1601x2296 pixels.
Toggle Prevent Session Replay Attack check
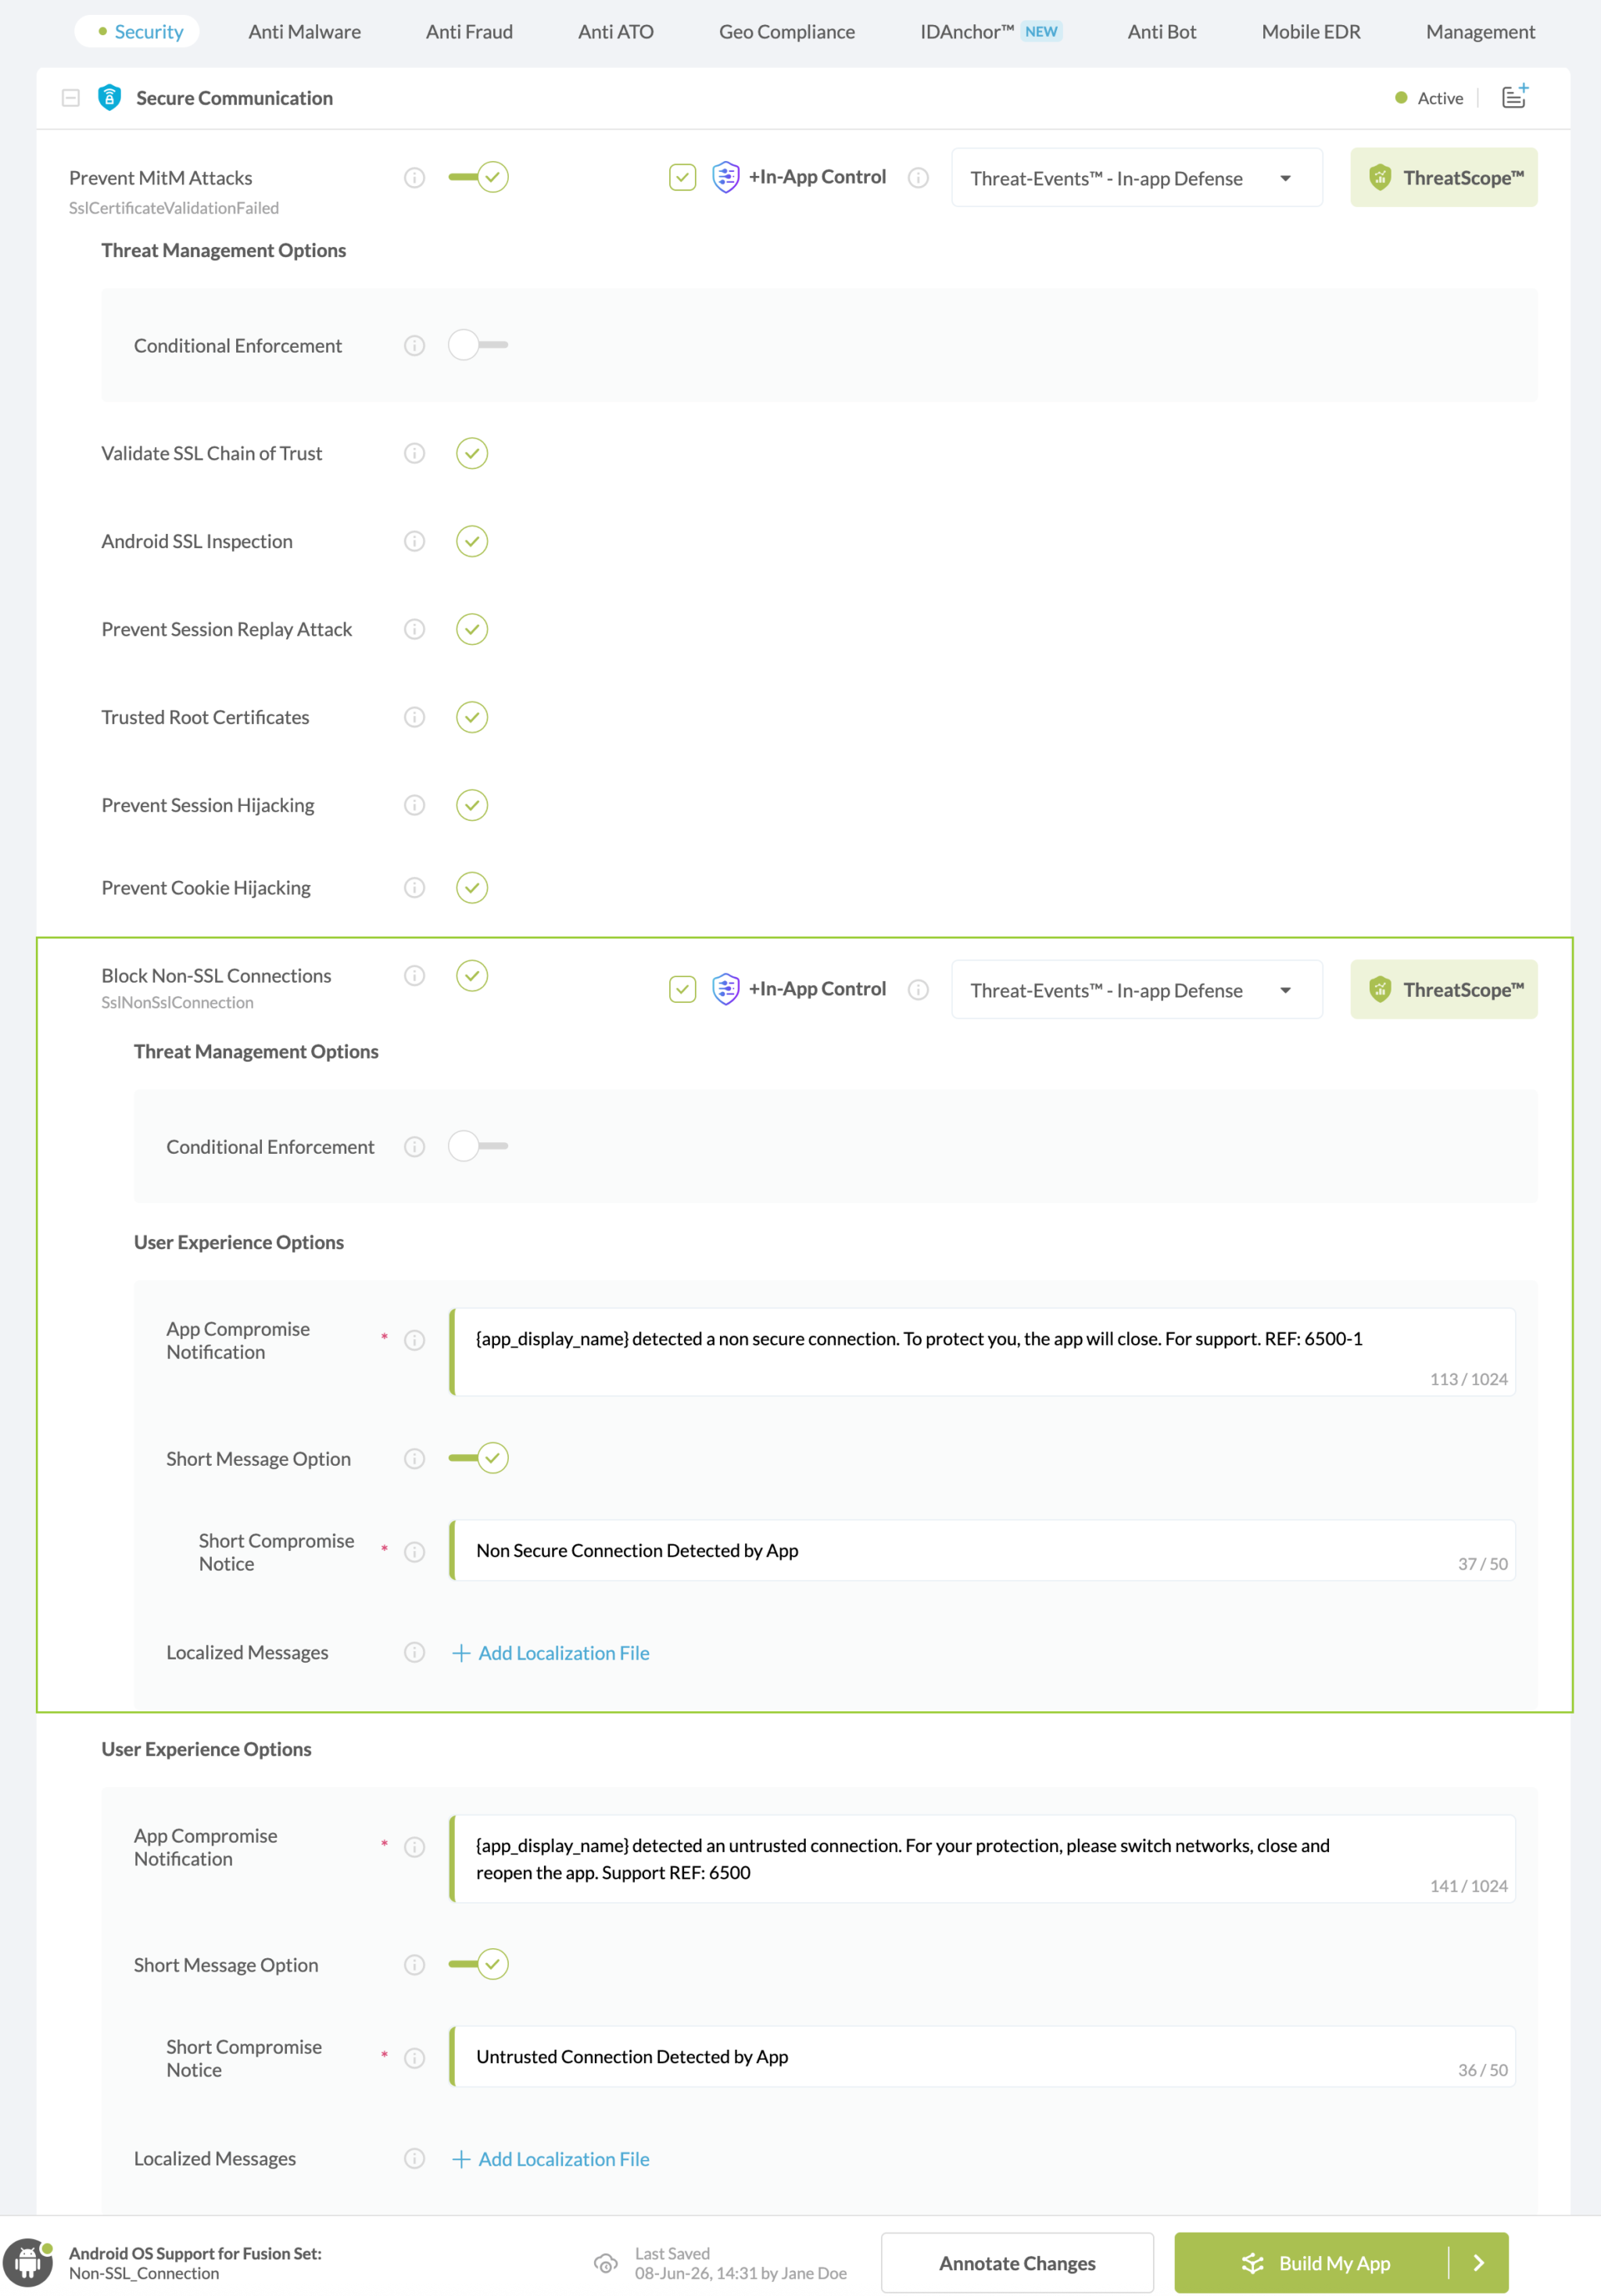[x=472, y=629]
